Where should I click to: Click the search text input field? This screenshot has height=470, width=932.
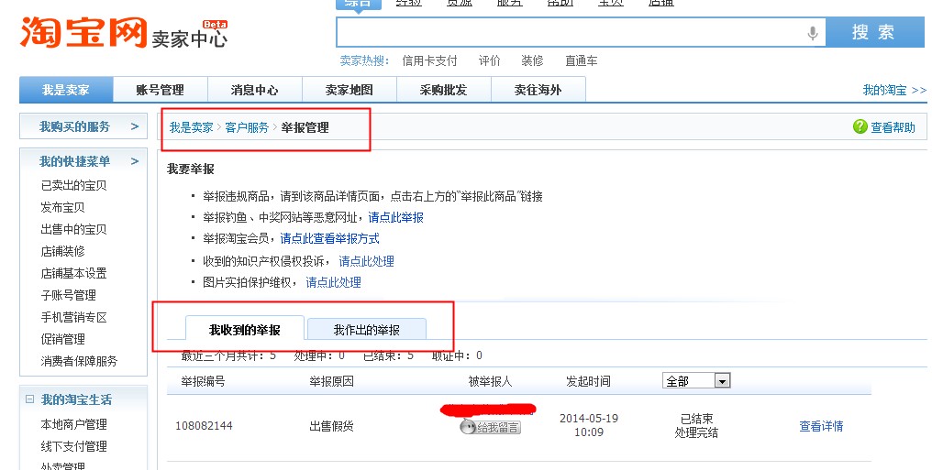(x=569, y=33)
